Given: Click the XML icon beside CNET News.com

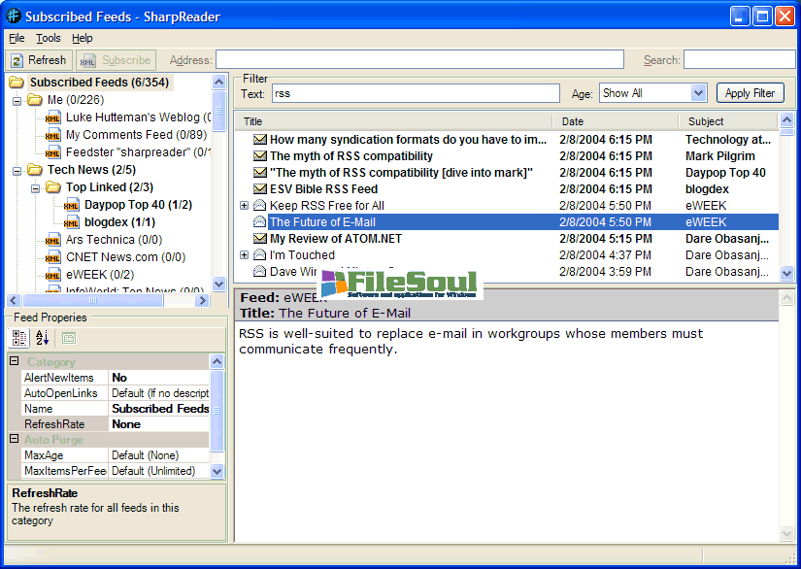Looking at the screenshot, I should pyautogui.click(x=52, y=257).
